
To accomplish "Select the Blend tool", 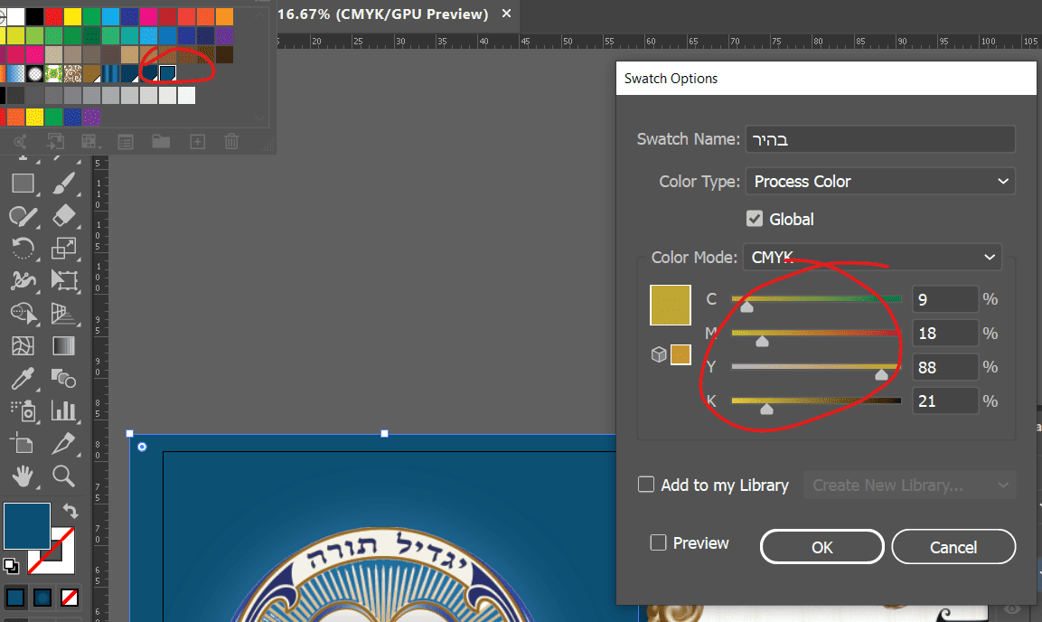I will 64,378.
